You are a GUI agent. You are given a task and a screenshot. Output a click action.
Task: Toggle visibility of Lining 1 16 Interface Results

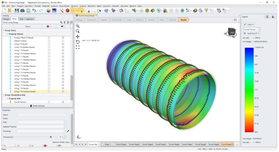(x=63, y=91)
